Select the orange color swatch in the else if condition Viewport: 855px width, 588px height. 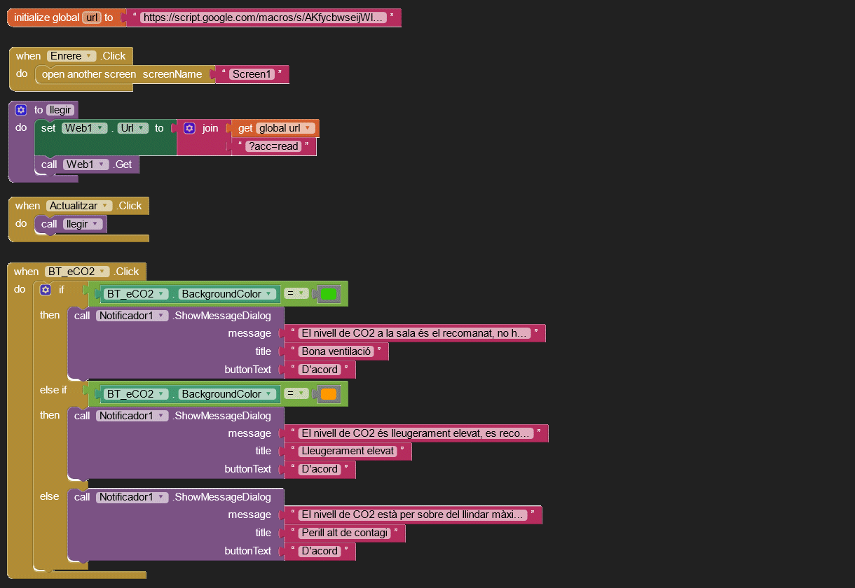click(x=329, y=394)
